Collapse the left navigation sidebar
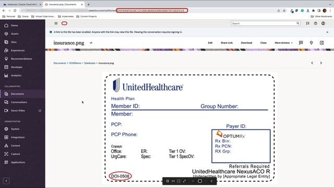 click(6, 181)
